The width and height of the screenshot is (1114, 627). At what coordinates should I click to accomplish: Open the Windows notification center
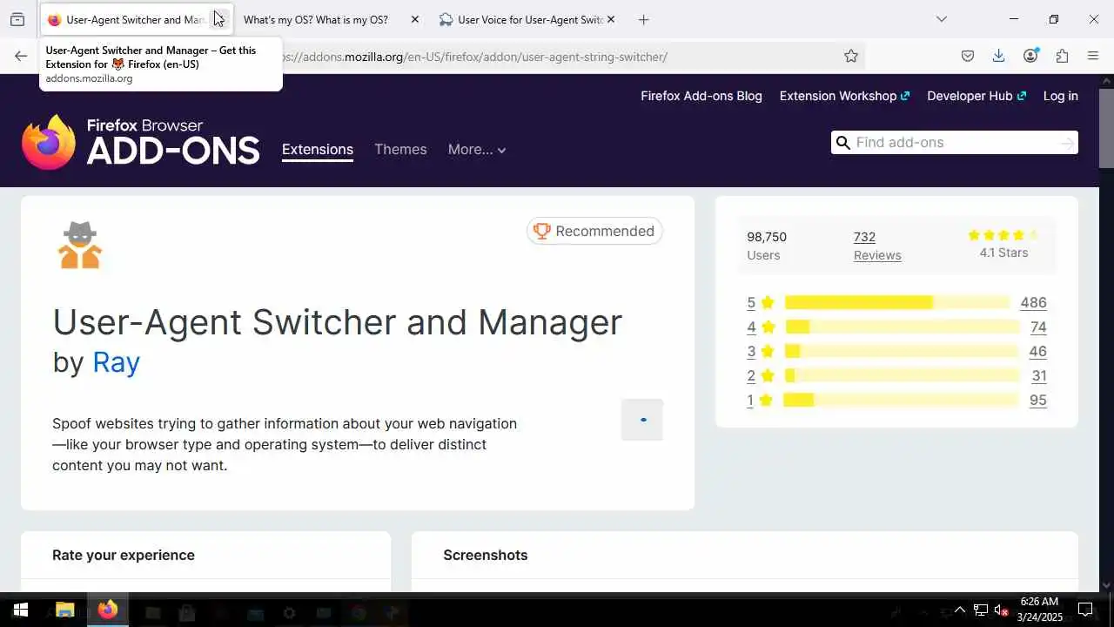[x=1085, y=610]
